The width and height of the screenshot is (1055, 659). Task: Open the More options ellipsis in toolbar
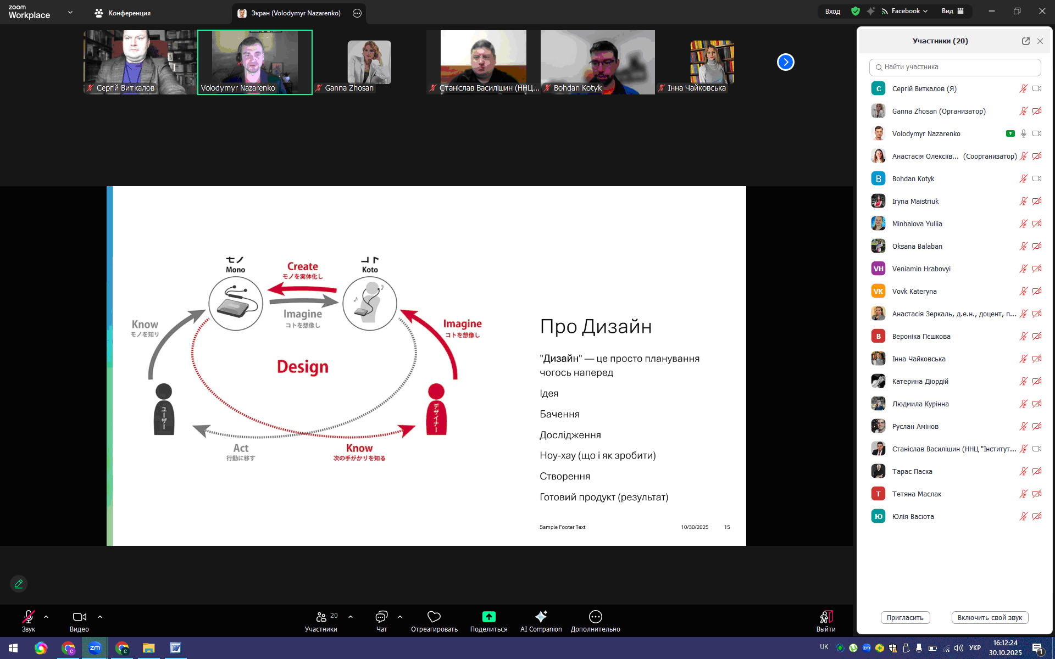(595, 617)
